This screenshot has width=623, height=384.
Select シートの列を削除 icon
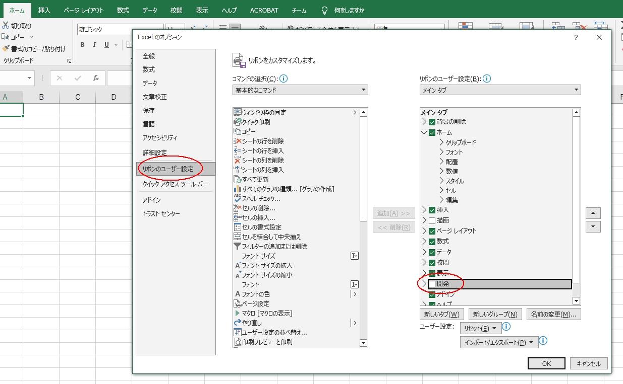coord(238,160)
